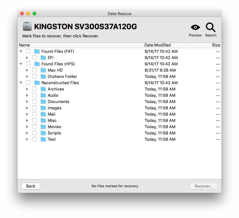Click the Kingston drive icon
The image size is (239, 218).
[x=27, y=26]
